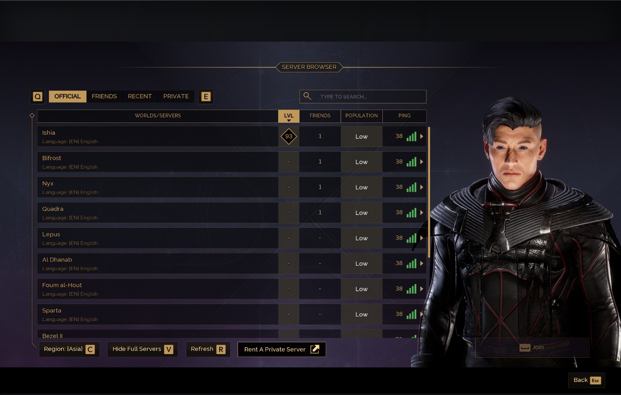Image resolution: width=621 pixels, height=395 pixels.
Task: Click the ping signal bars for Bifrost
Action: point(411,162)
